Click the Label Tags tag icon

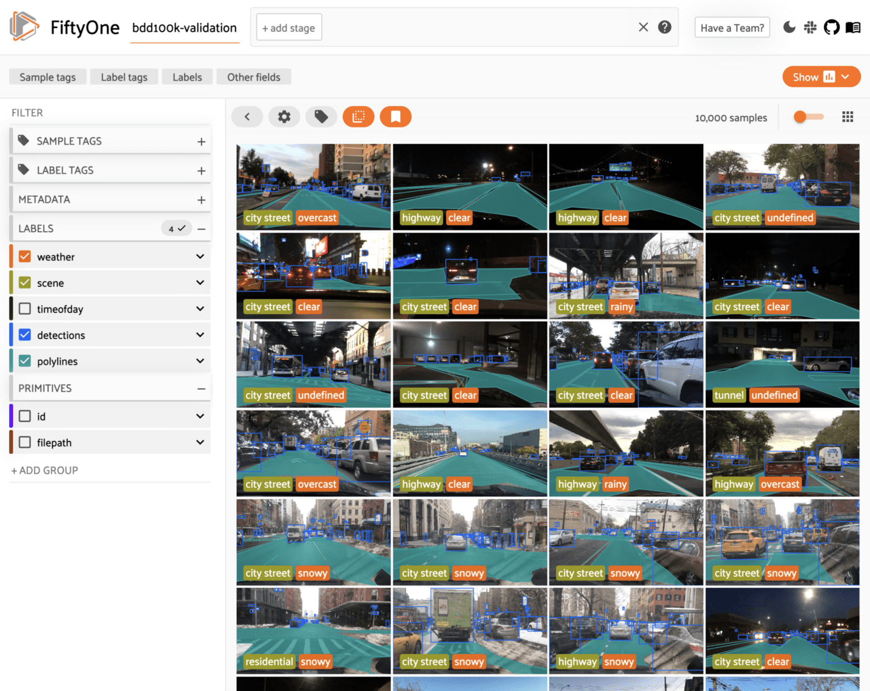click(24, 169)
